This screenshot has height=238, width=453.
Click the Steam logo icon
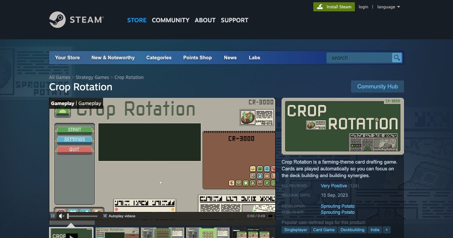click(57, 20)
